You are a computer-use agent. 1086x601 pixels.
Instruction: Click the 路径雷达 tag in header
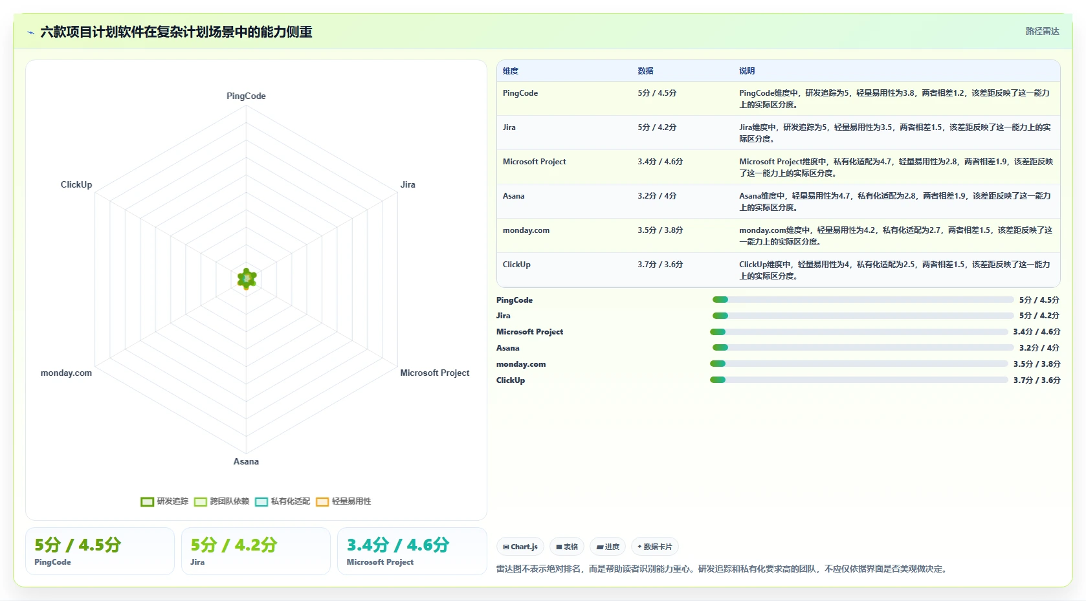(x=1042, y=31)
